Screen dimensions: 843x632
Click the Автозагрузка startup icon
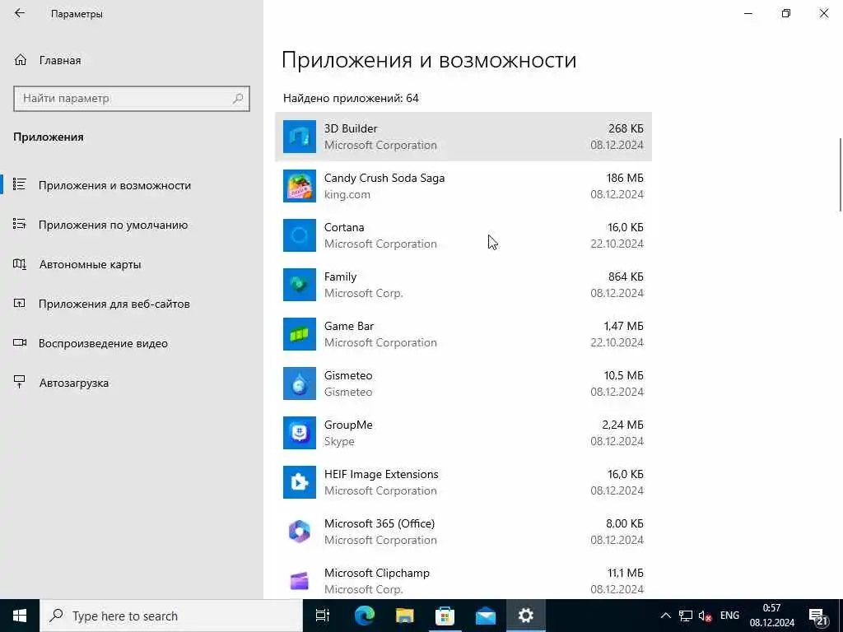click(20, 382)
